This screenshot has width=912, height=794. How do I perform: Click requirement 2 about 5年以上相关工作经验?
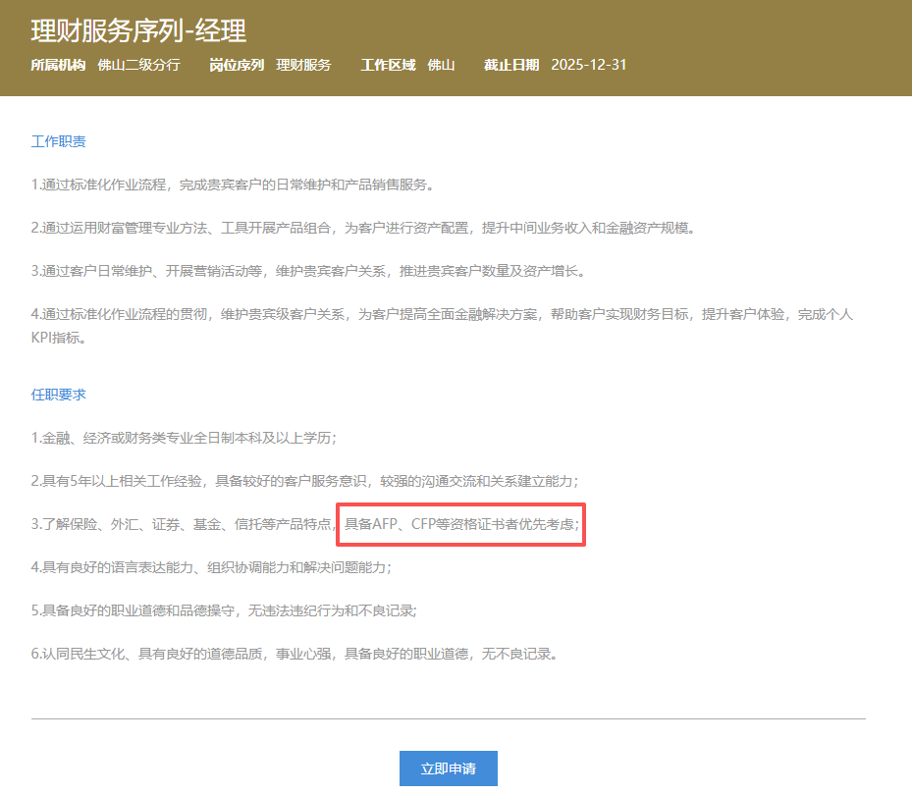coord(304,481)
